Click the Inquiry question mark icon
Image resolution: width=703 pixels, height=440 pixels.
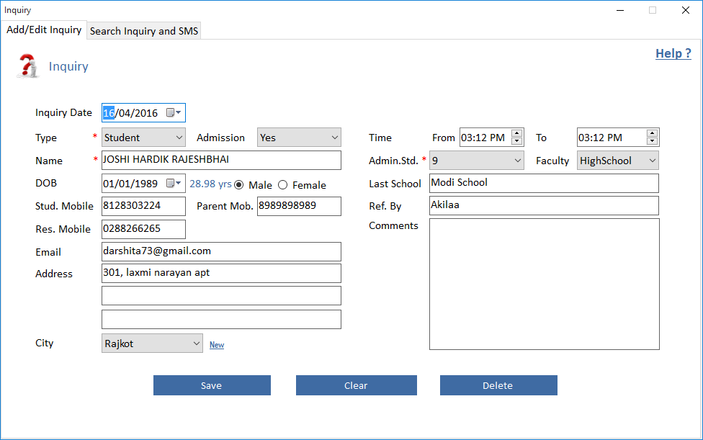click(x=27, y=66)
